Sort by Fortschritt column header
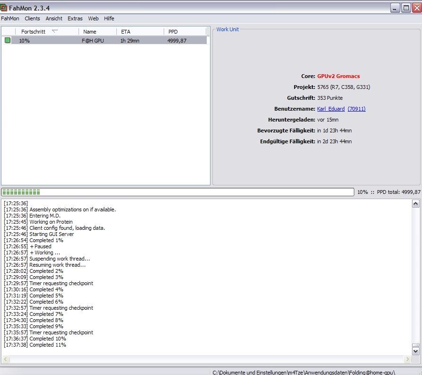This screenshot has width=422, height=375. coord(47,32)
